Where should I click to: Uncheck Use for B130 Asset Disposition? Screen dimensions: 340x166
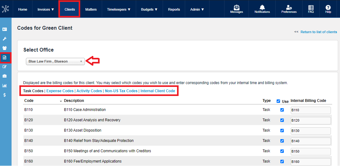(x=282, y=131)
